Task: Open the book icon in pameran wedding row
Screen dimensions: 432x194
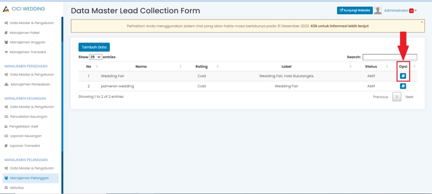Action: (403, 86)
